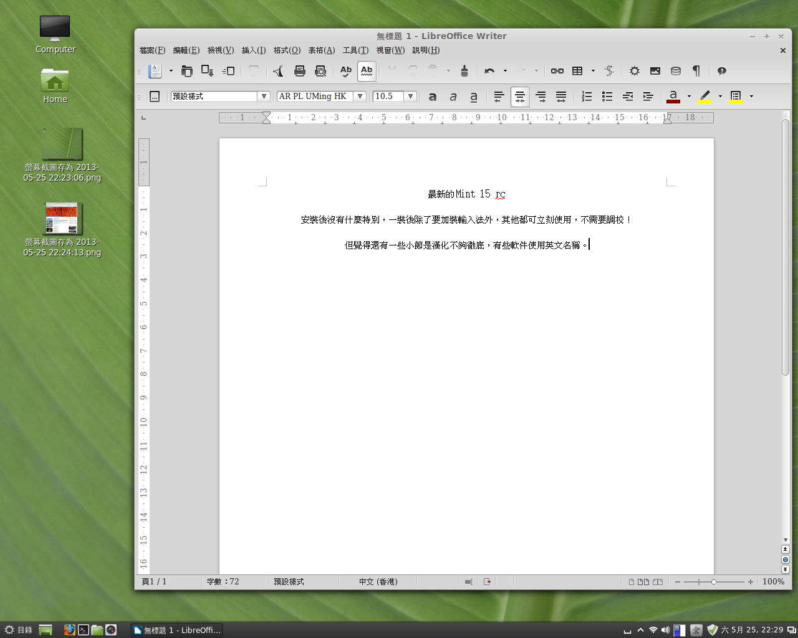Expand the paragraph style combo box arrow

click(264, 97)
